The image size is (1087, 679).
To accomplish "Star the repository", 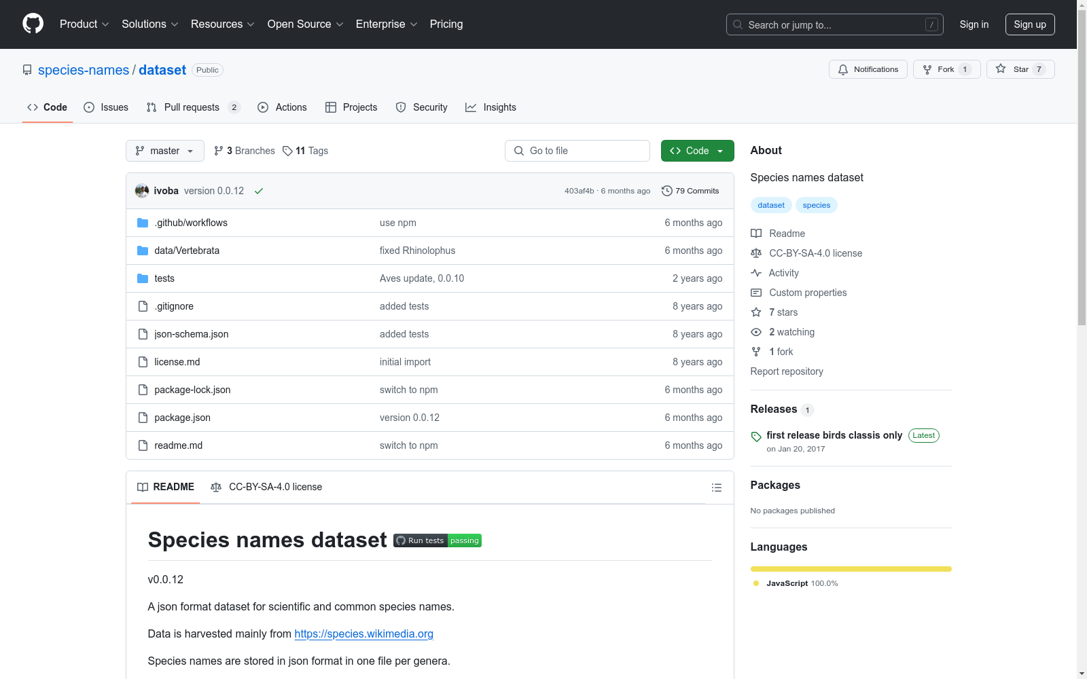I will coord(1020,69).
